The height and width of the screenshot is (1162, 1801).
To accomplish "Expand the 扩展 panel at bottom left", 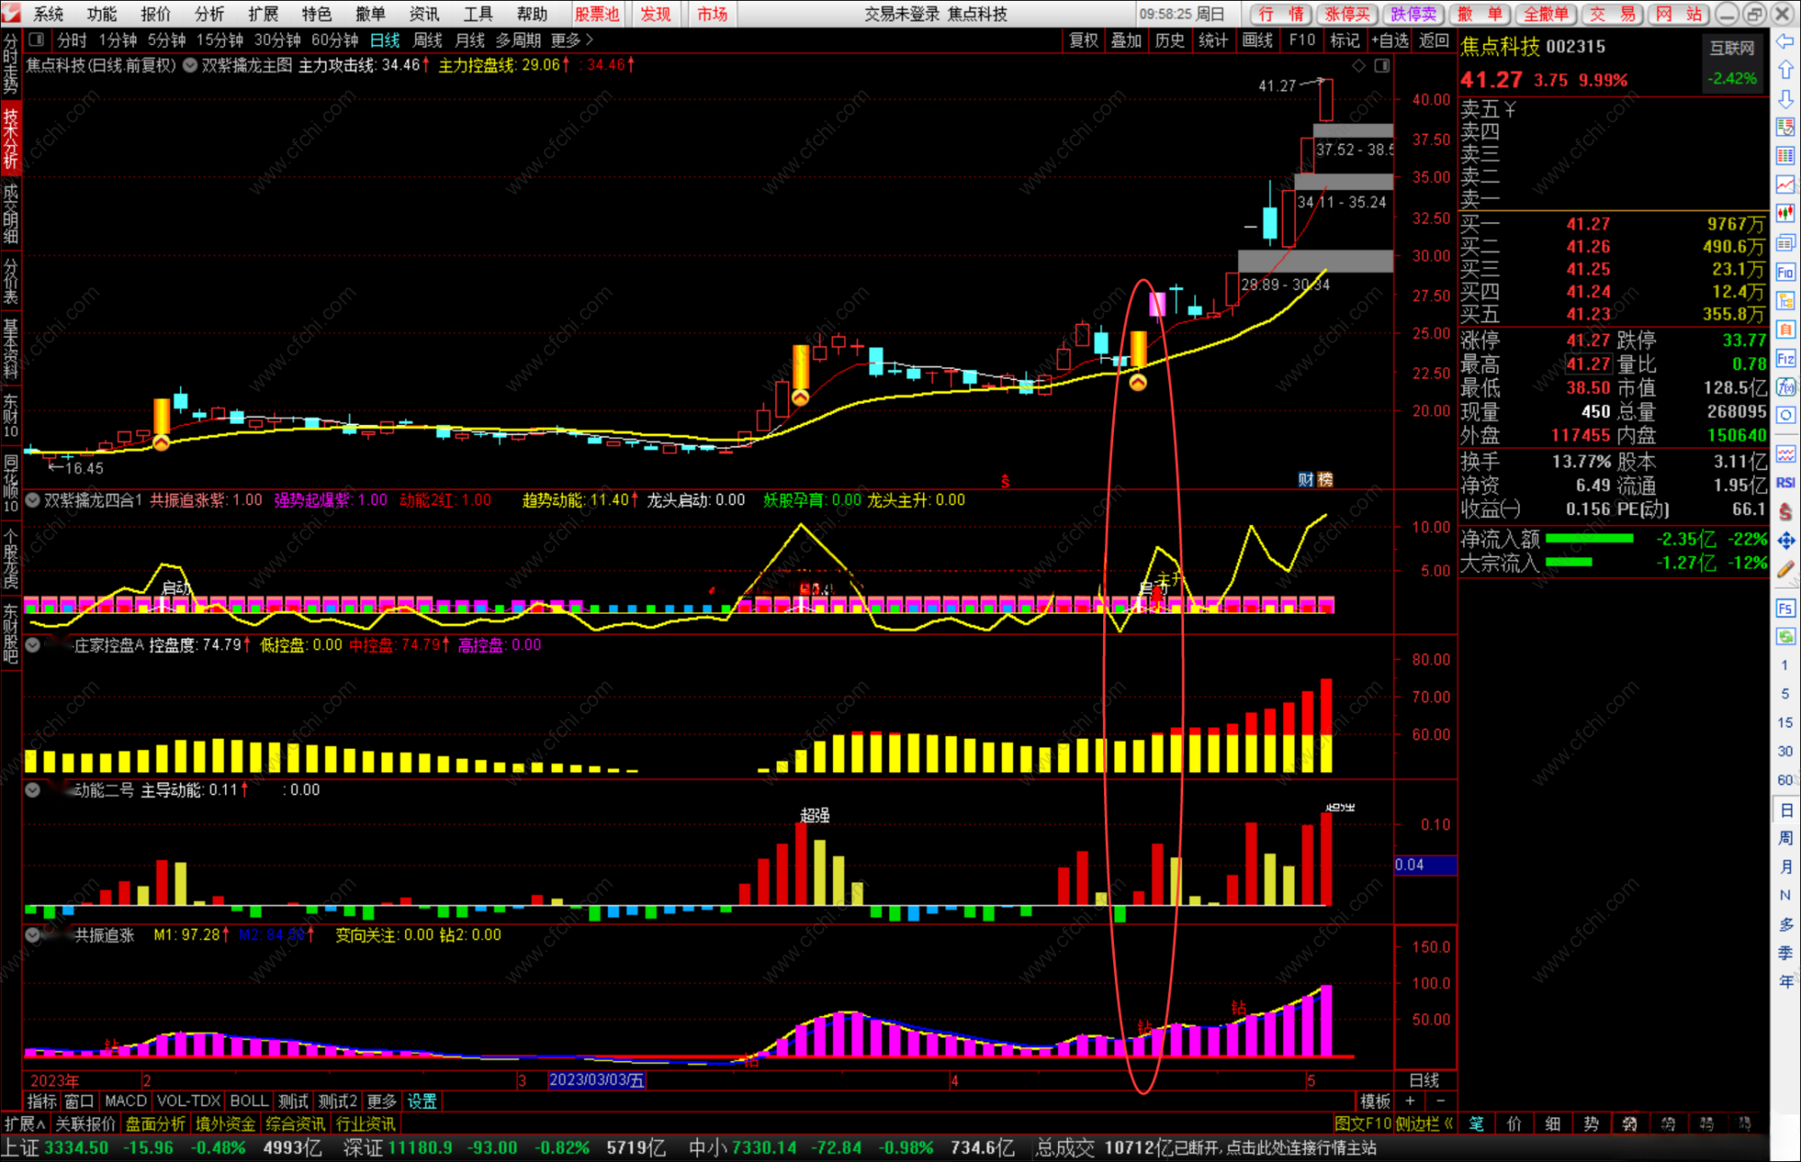I will [24, 1123].
